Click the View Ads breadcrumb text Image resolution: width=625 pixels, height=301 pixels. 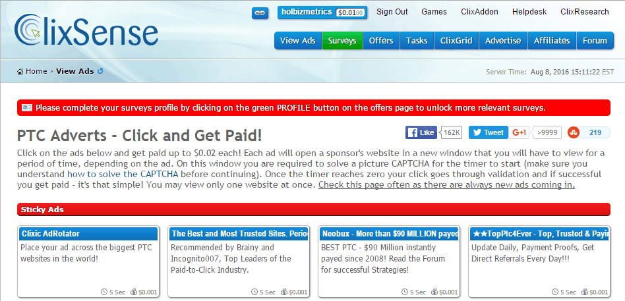point(75,72)
